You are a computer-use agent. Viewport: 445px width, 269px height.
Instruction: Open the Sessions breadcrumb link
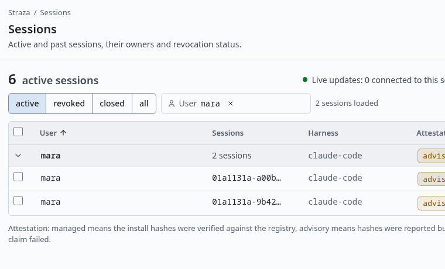(56, 13)
